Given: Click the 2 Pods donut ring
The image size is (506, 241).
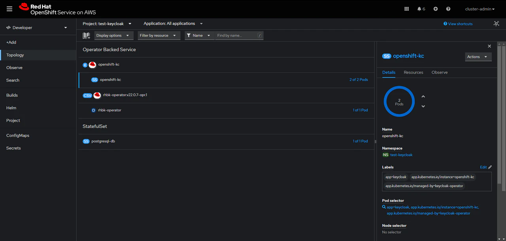Looking at the screenshot, I should click(x=399, y=101).
